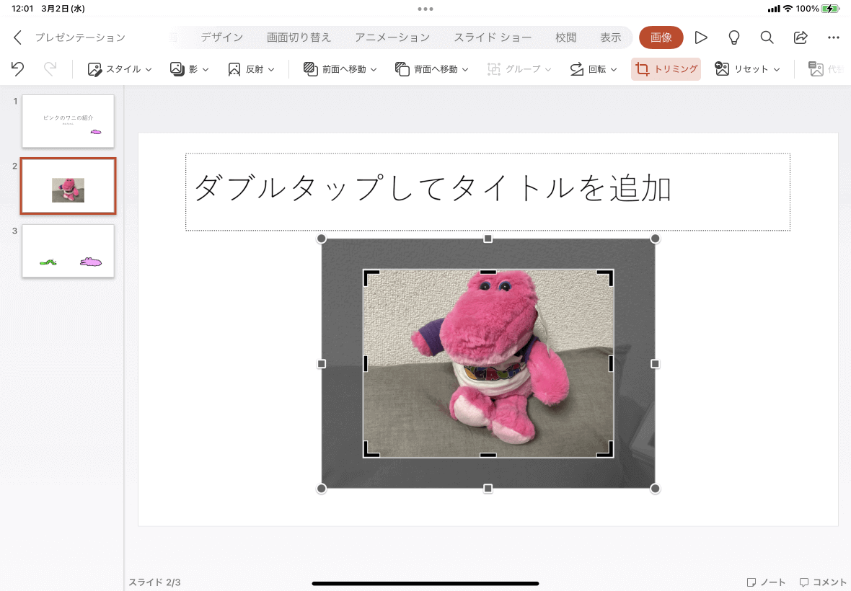Expand the Bring Forward (前面へ移動) dropdown arrow
This screenshot has height=591, width=851.
tap(374, 70)
